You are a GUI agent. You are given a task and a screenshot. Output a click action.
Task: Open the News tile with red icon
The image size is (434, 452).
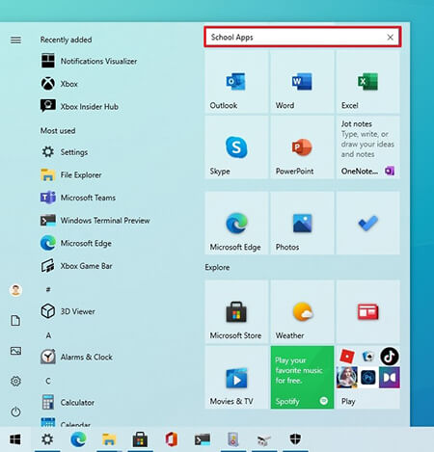[x=368, y=311]
